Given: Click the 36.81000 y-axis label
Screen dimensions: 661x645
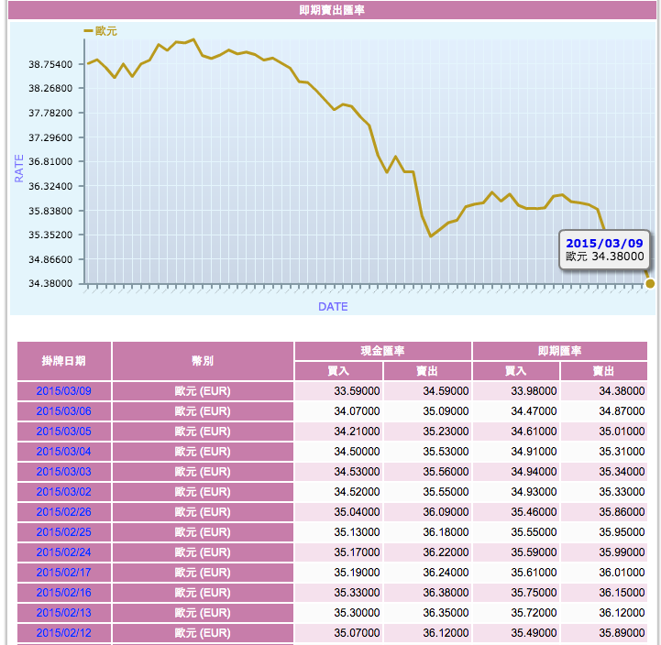Looking at the screenshot, I should [50, 162].
